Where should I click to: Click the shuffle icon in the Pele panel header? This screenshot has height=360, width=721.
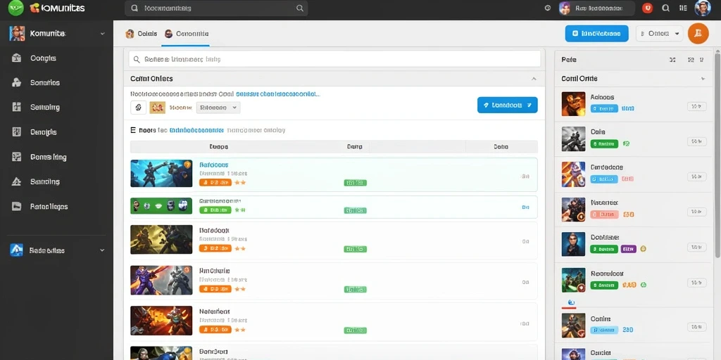click(672, 60)
